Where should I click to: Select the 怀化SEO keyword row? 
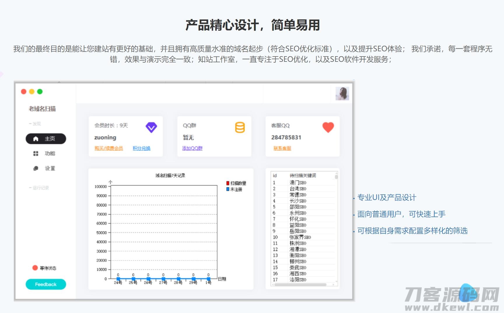click(303, 219)
